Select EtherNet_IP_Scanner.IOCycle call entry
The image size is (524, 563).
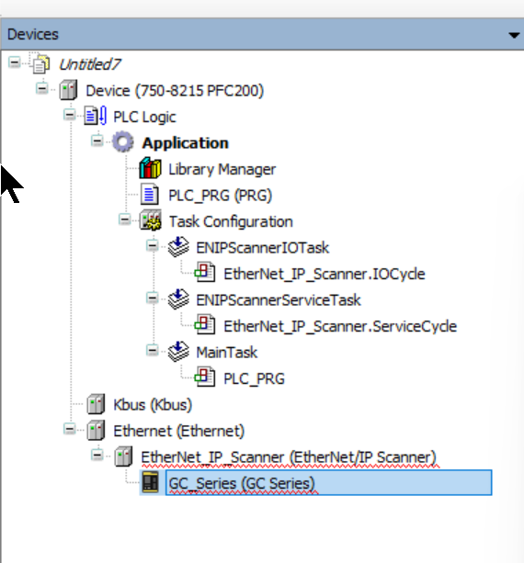pyautogui.click(x=325, y=274)
